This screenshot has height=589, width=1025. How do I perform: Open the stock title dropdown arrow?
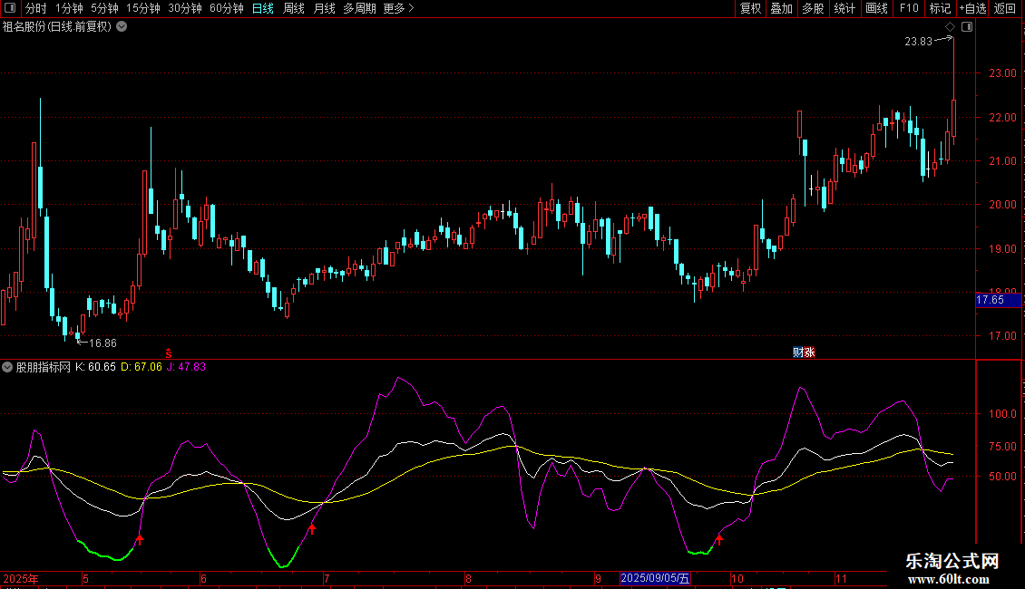122,26
